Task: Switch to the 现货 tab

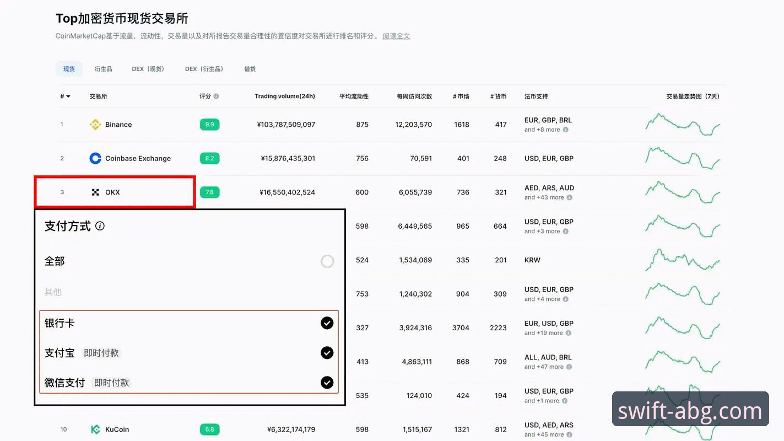Action: (69, 69)
